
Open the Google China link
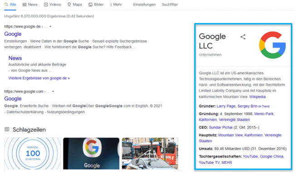click(271, 157)
